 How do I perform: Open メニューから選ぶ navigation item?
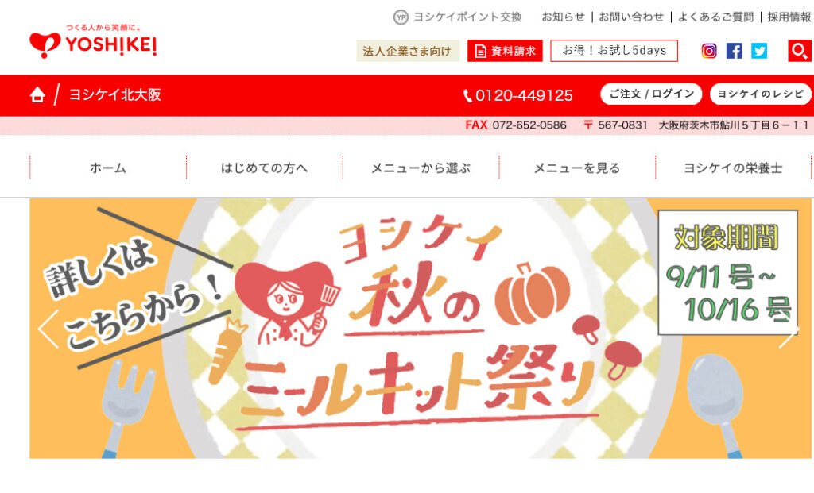(x=421, y=168)
